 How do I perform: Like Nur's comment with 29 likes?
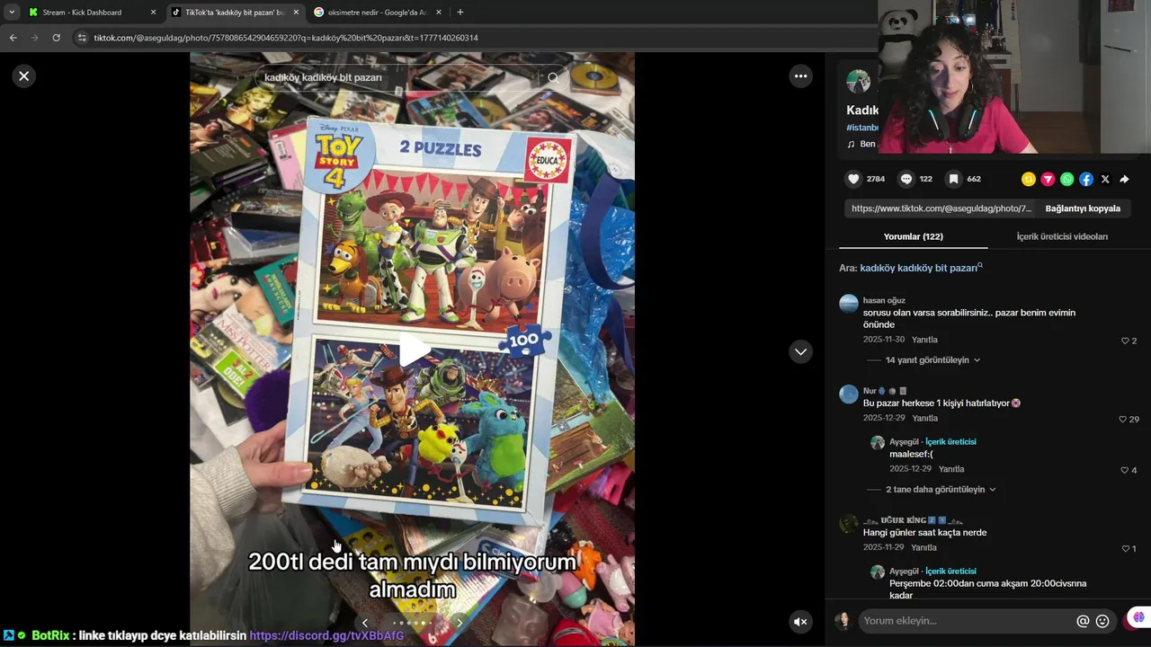point(1123,419)
